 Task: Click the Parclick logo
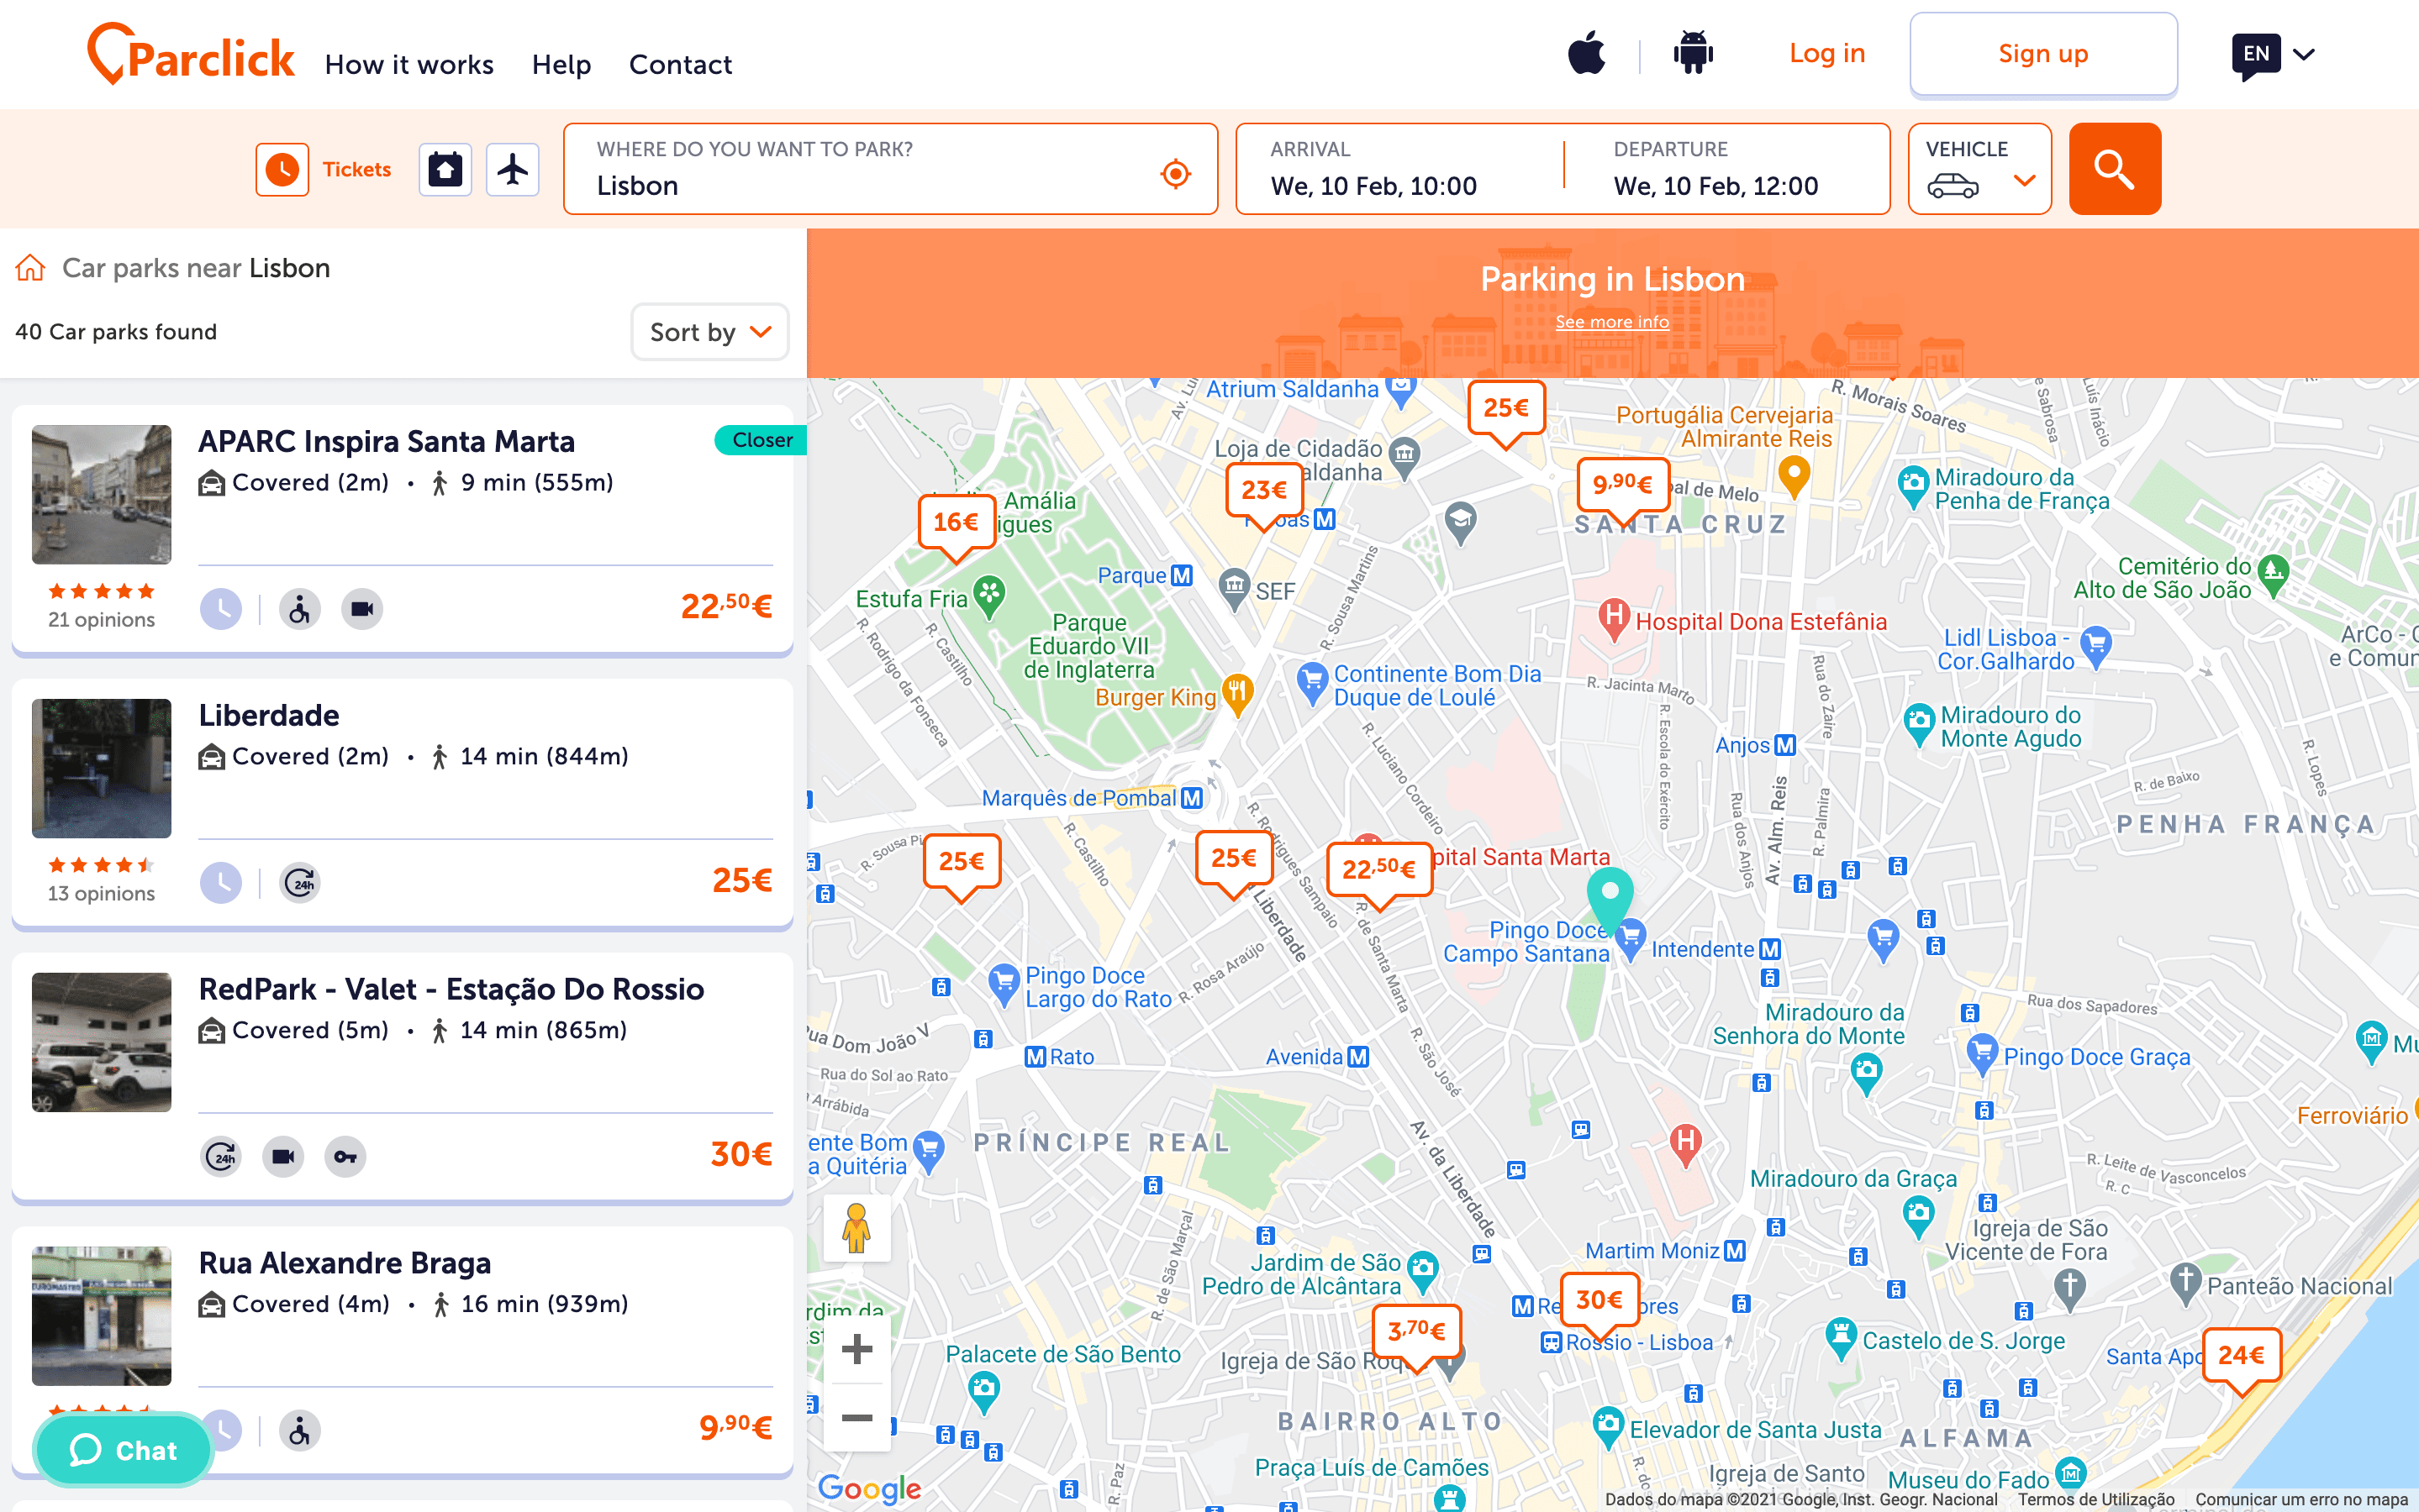tap(191, 54)
